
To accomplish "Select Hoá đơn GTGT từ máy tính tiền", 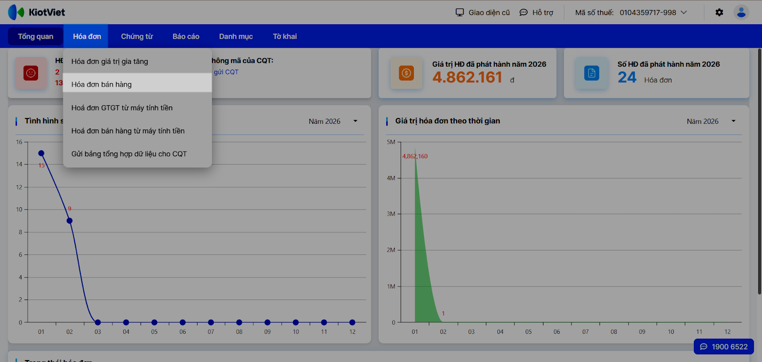I will point(122,108).
